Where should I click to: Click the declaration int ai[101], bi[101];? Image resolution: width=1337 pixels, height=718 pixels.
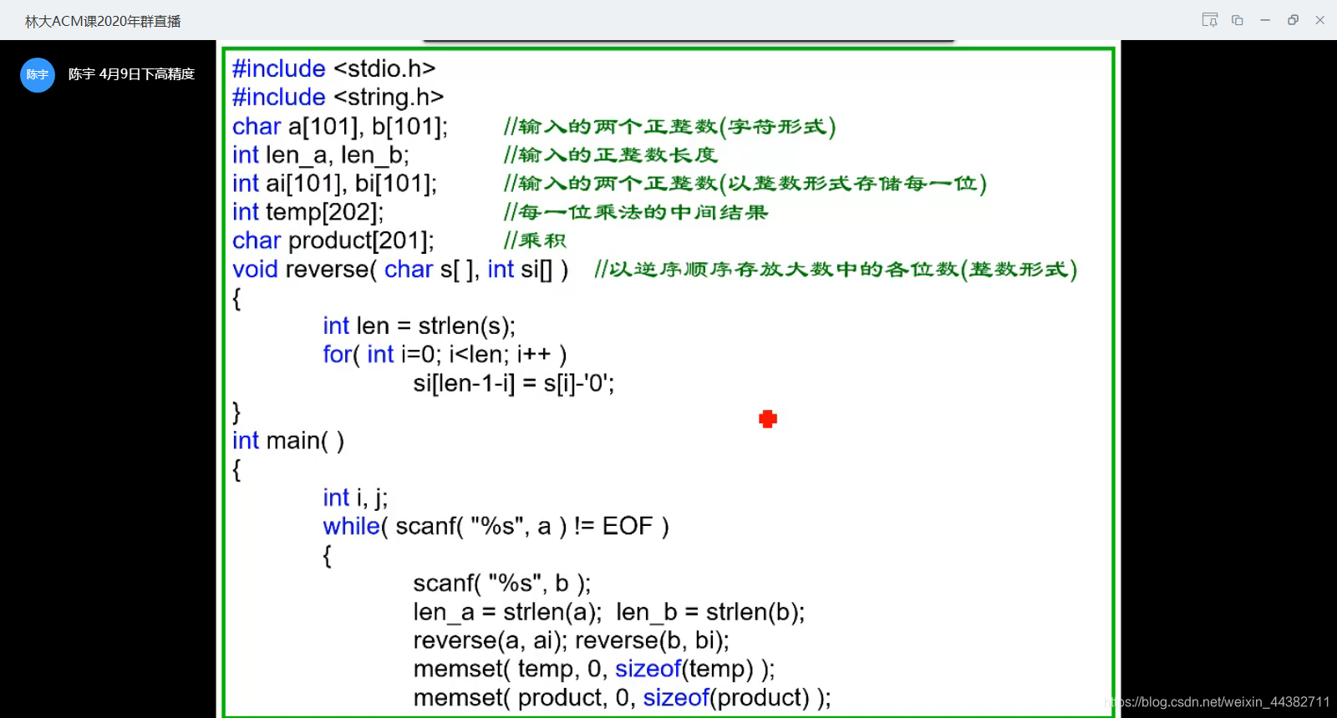335,184
